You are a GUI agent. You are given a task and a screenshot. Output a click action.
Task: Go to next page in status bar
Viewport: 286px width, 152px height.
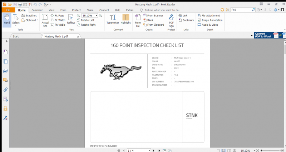[154, 151]
